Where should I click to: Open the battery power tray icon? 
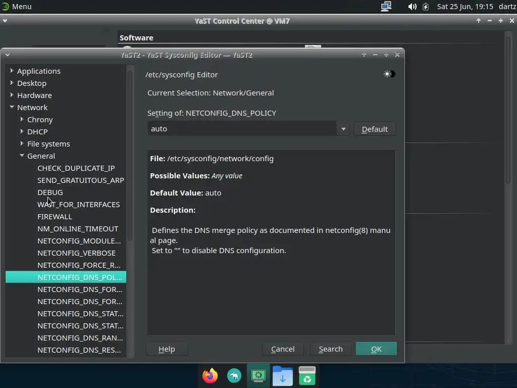(x=426, y=6)
